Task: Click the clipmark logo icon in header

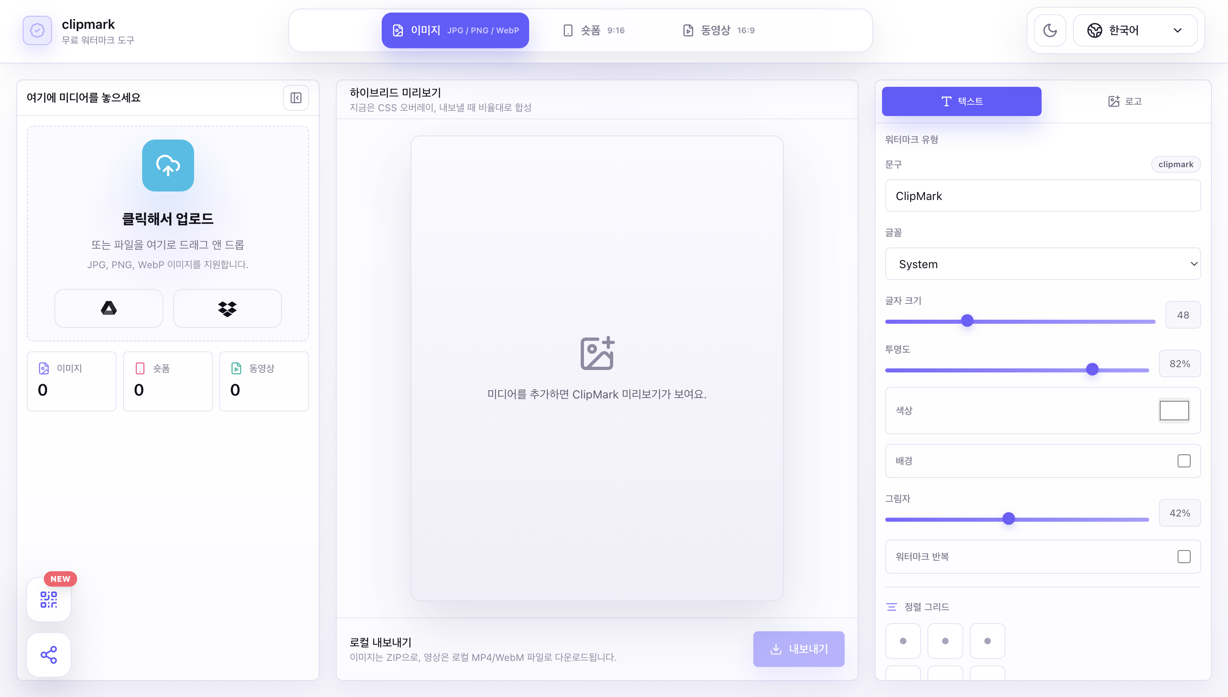Action: pyautogui.click(x=37, y=31)
